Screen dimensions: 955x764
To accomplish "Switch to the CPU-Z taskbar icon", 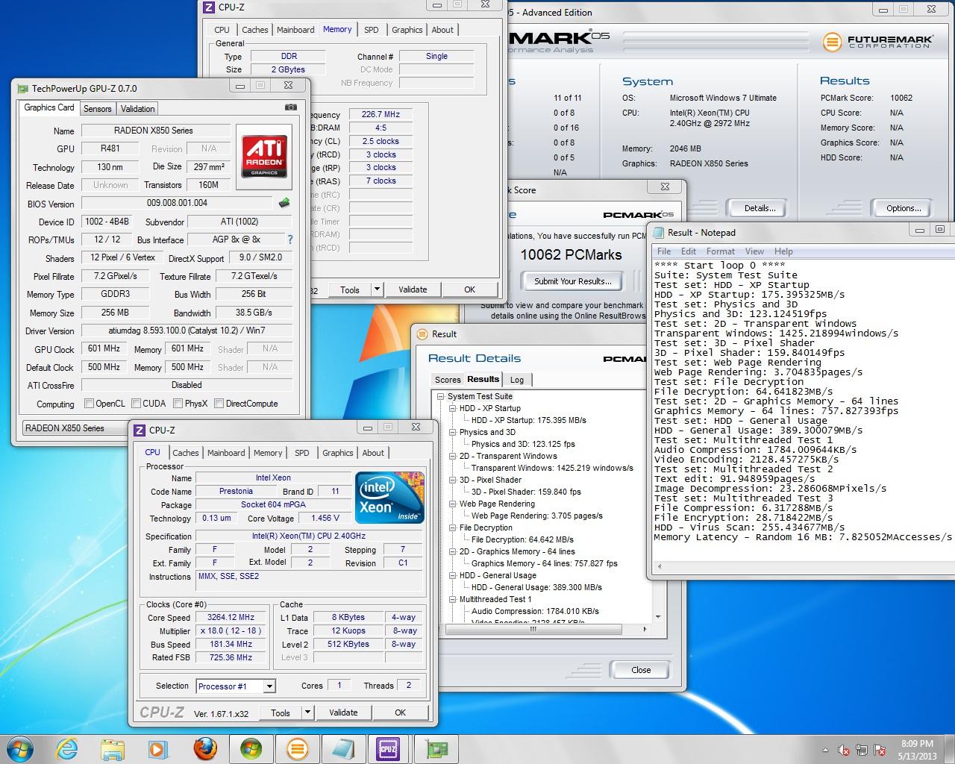I will [388, 748].
